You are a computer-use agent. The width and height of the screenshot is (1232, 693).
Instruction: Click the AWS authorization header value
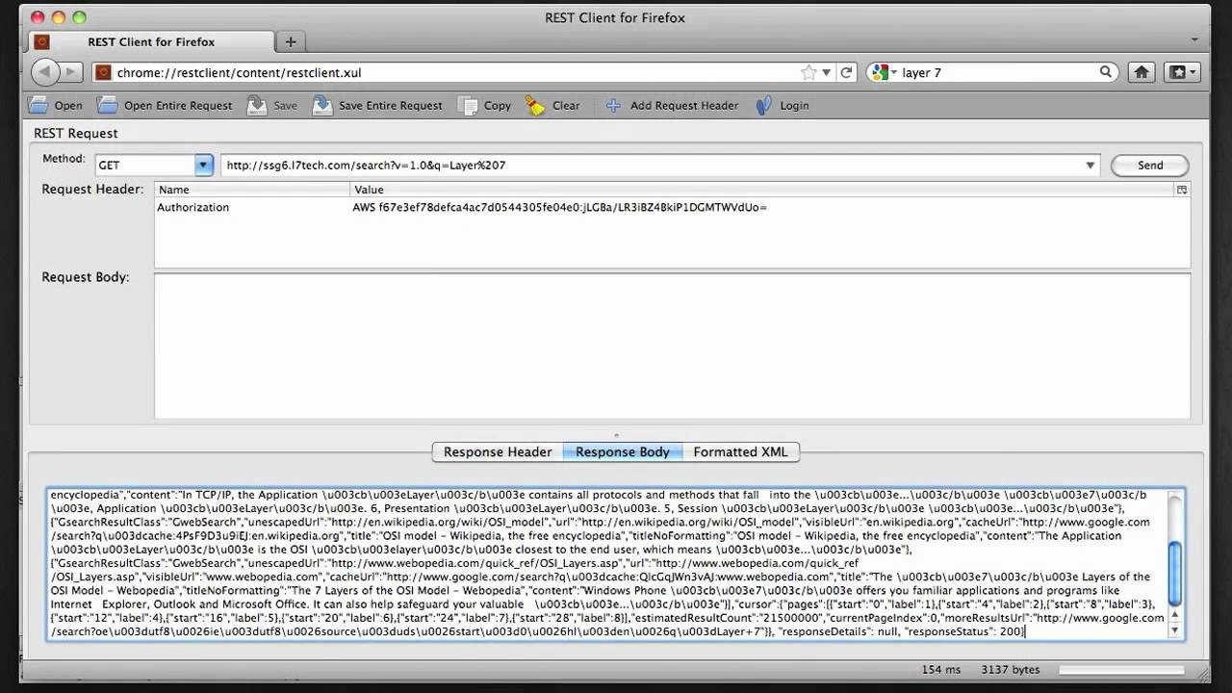pyautogui.click(x=559, y=207)
